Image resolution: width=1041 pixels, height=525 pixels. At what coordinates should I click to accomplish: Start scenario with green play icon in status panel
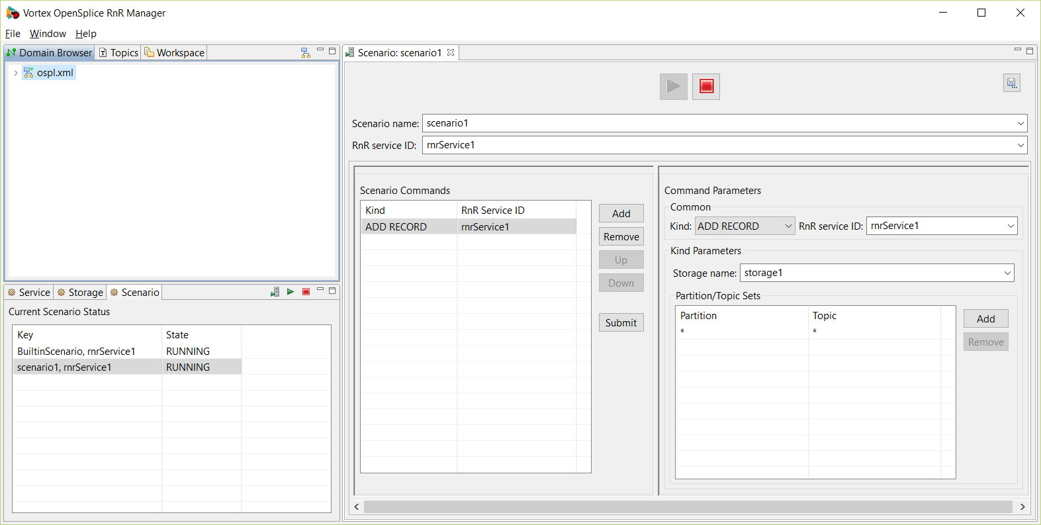coord(290,292)
